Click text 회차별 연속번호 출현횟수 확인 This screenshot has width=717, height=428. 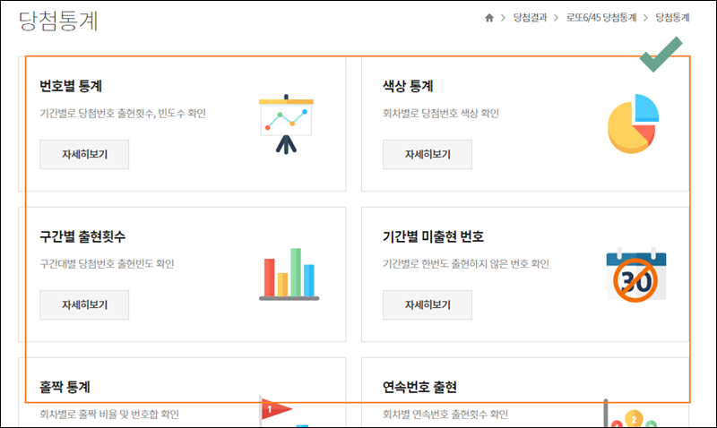(x=445, y=414)
